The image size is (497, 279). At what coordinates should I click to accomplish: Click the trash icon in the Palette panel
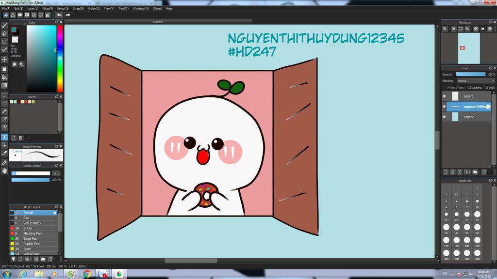(x=20, y=138)
